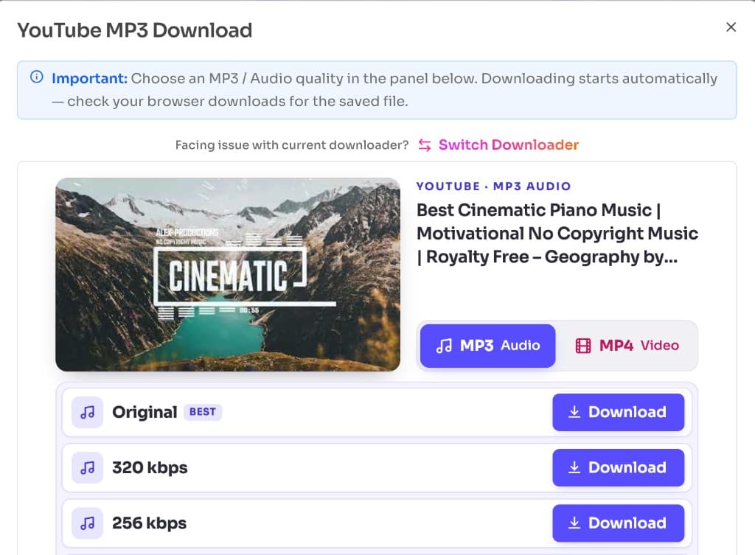Click the music note icon for 256 kbps
Viewport: 755px width, 555px height.
88,523
